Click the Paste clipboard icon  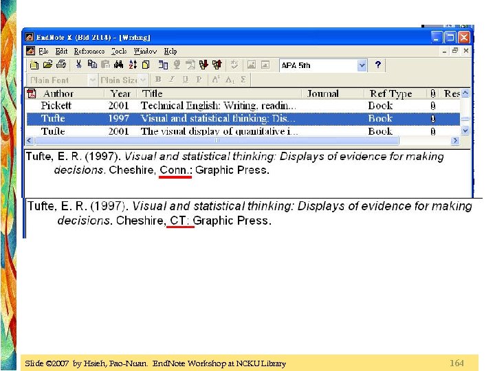tap(105, 65)
